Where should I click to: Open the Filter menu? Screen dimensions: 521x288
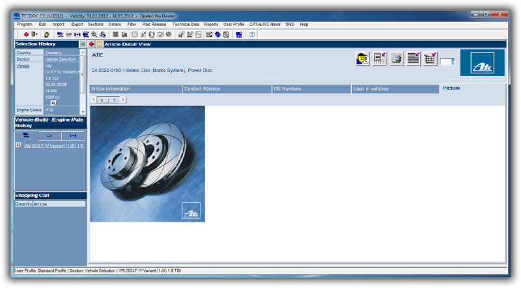pyautogui.click(x=132, y=25)
